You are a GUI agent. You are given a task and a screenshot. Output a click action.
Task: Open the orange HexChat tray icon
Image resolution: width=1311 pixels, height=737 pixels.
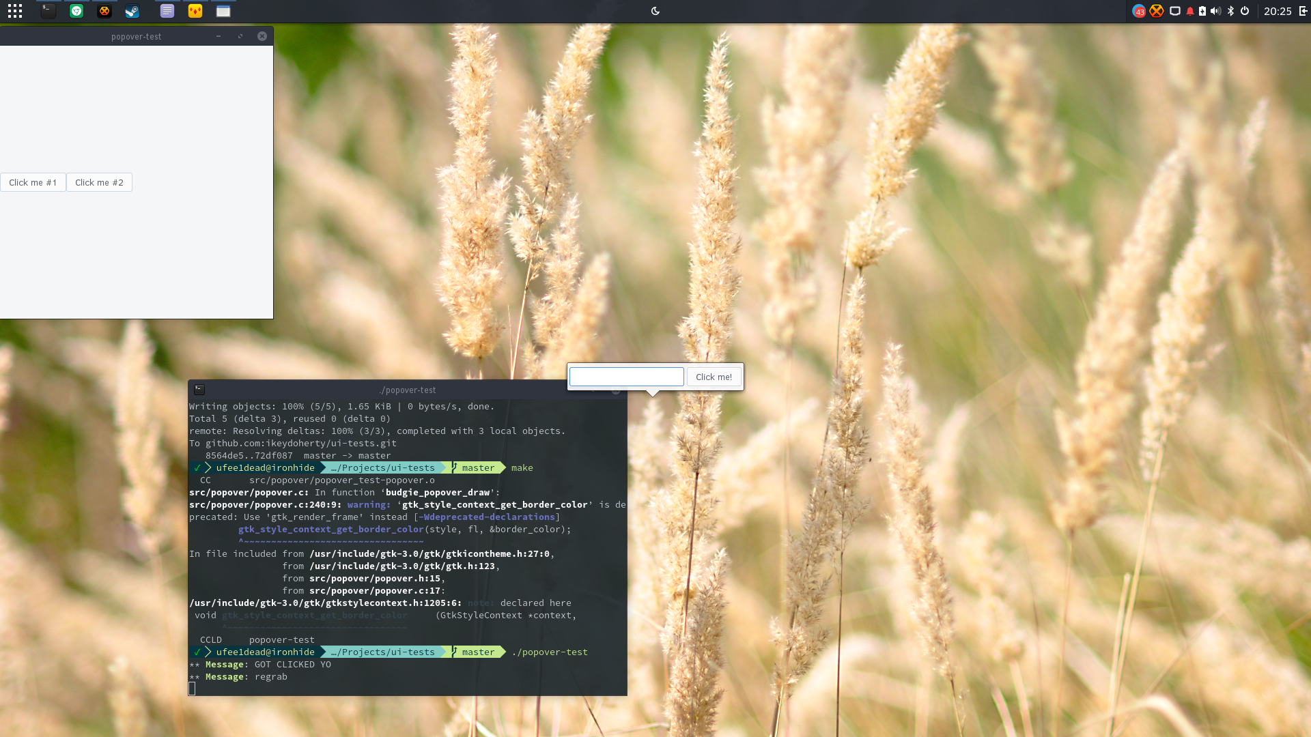[x=1157, y=11]
